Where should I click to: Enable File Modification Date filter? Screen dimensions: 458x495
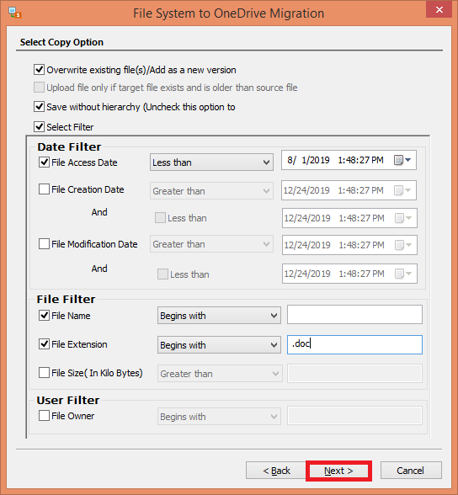44,244
